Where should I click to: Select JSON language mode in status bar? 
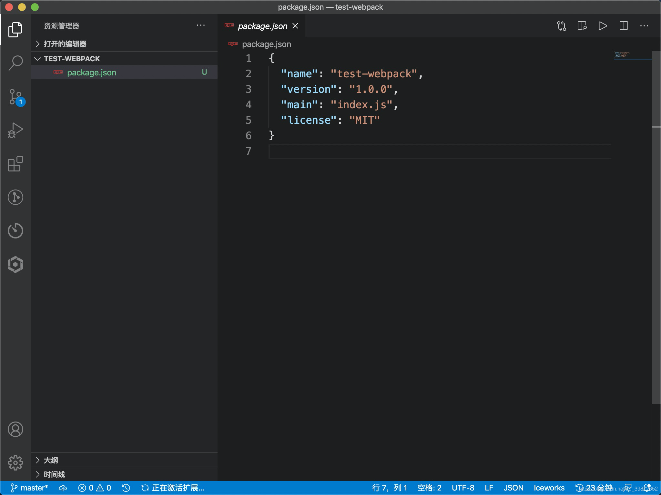click(514, 488)
